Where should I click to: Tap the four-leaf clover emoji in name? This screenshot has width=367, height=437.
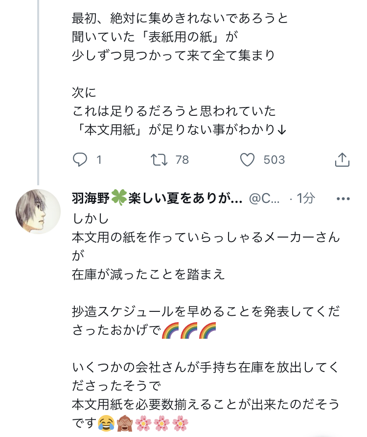coord(119,198)
